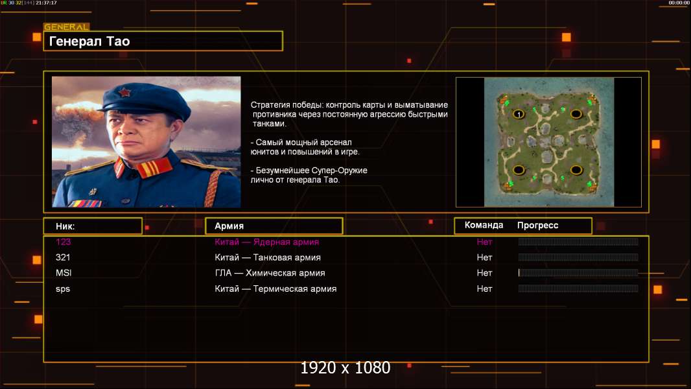Click the 21:37:17 clock readout
The height and width of the screenshot is (389, 691).
tap(46, 3)
